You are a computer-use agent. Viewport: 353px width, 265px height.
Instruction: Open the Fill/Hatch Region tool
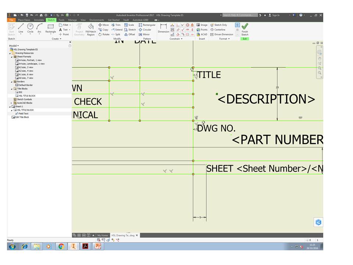[90, 29]
